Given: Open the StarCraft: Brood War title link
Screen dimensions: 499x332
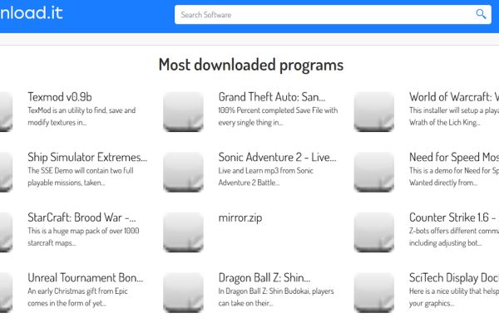Looking at the screenshot, I should [82, 217].
